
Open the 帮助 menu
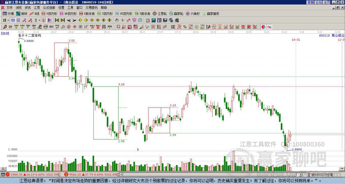click(x=104, y=8)
